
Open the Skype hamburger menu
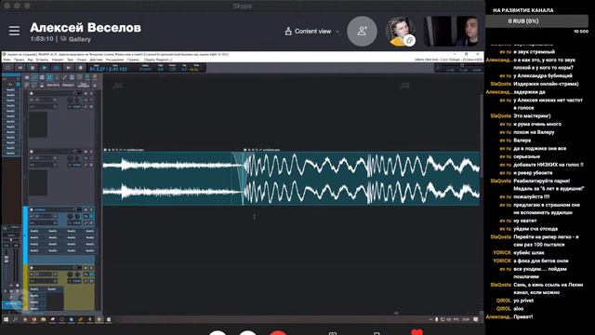(14, 31)
